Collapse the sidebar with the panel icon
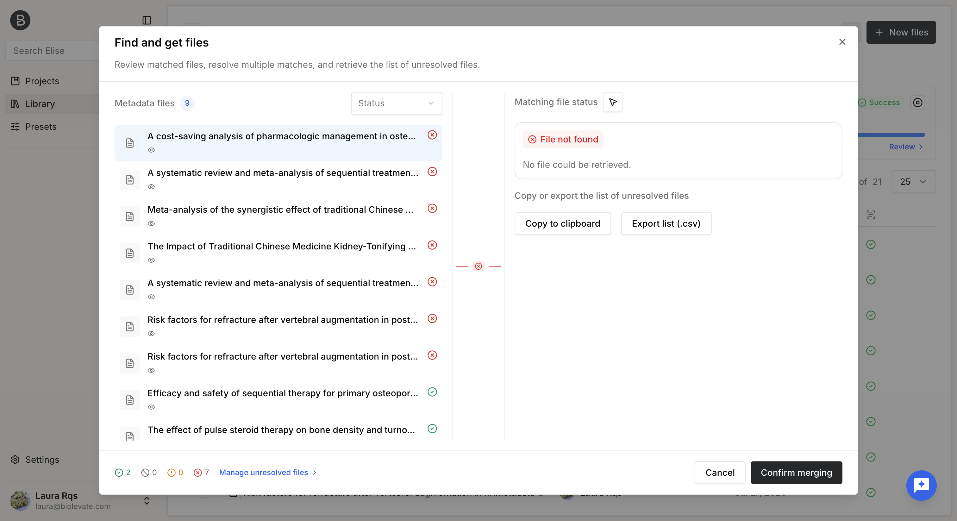Screen dimensions: 957x521 tap(147, 20)
